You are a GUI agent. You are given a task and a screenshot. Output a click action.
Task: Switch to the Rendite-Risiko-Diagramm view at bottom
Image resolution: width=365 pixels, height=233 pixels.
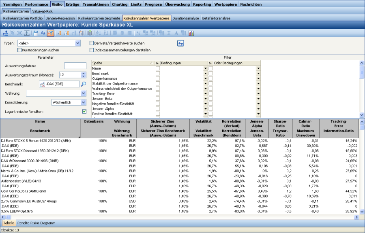[x=36, y=223]
